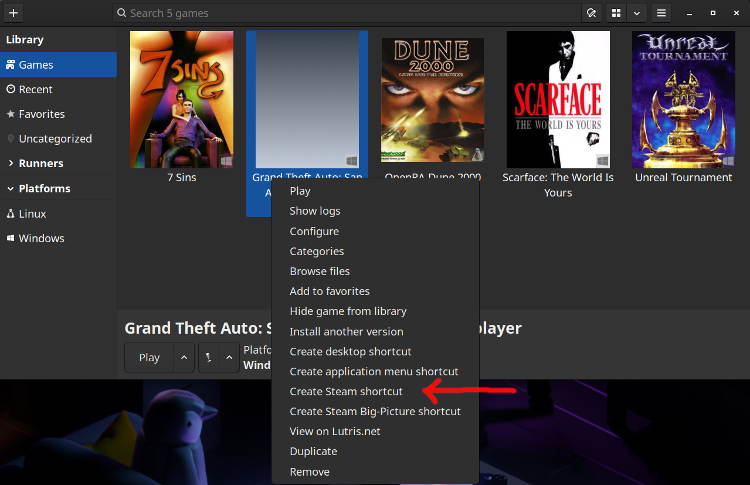Select Remove in context menu

pos(375,472)
